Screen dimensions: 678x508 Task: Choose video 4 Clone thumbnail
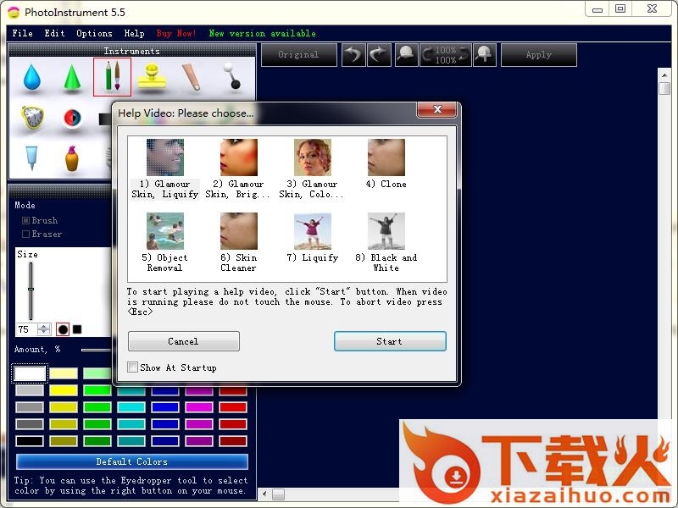click(386, 157)
